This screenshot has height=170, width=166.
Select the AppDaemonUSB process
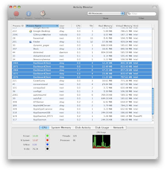(x=82, y=113)
